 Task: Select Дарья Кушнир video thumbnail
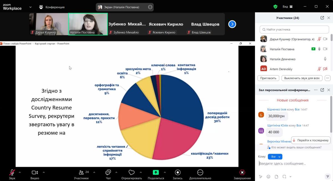tap(49, 24)
